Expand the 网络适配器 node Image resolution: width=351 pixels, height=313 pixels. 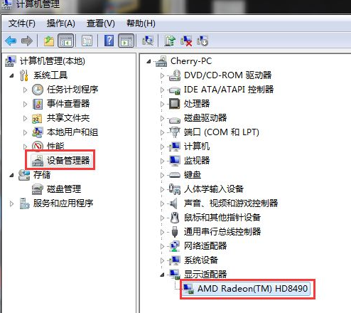[162, 246]
